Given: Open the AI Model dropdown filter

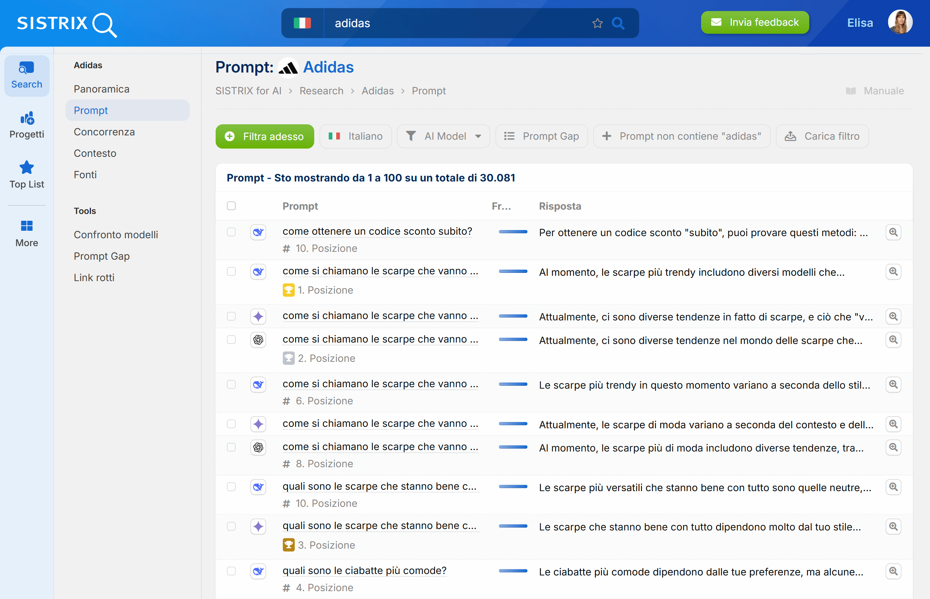Looking at the screenshot, I should click(x=443, y=136).
